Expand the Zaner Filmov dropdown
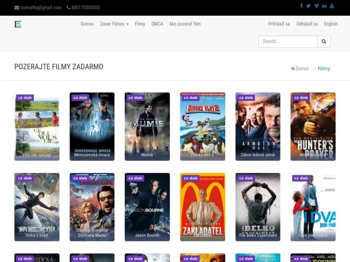This screenshot has height=262, width=350. point(114,24)
